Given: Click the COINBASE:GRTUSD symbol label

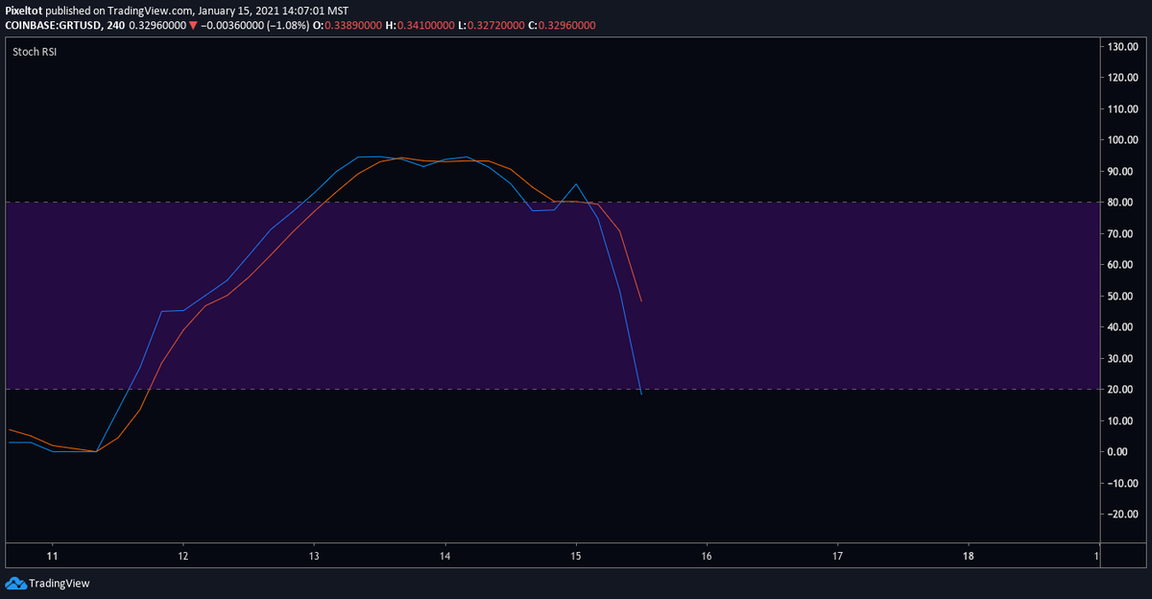Looking at the screenshot, I should coord(52,24).
